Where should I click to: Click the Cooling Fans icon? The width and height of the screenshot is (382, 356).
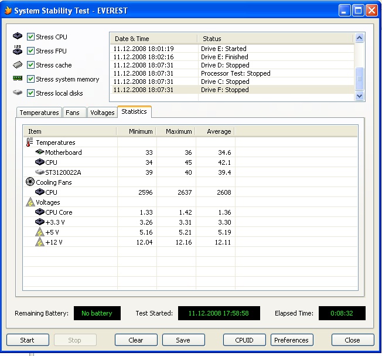coord(30,182)
